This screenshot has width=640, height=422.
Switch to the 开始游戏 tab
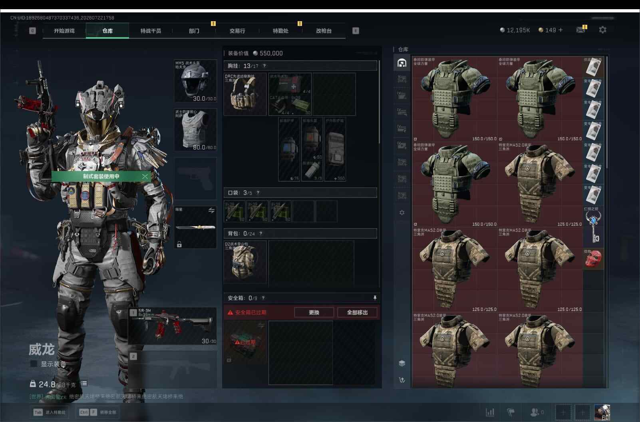[64, 31]
